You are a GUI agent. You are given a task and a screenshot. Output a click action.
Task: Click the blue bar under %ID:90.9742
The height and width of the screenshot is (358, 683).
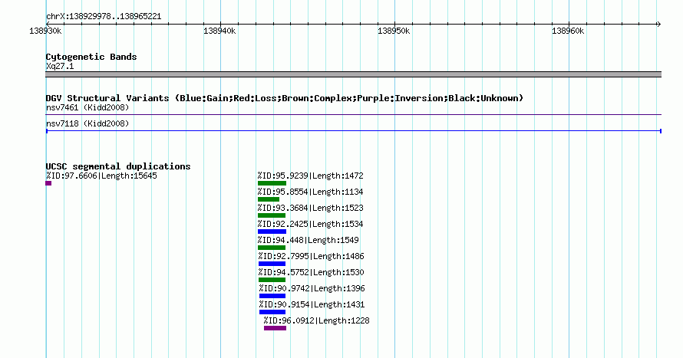pos(272,296)
